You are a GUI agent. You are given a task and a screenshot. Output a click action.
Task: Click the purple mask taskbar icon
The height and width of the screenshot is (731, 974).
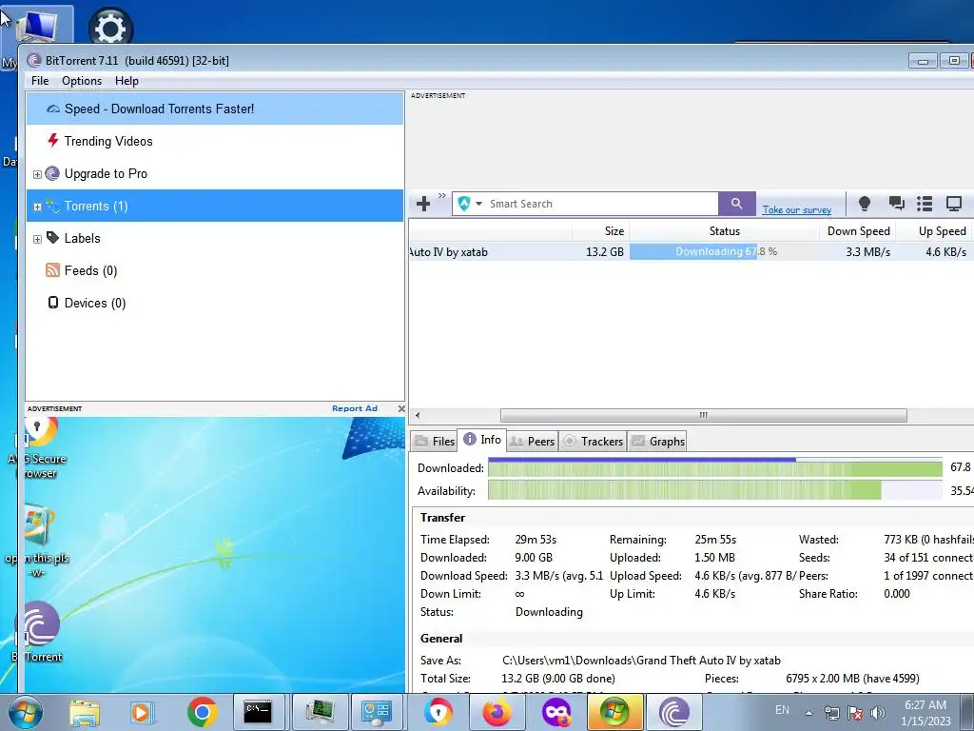point(555,712)
